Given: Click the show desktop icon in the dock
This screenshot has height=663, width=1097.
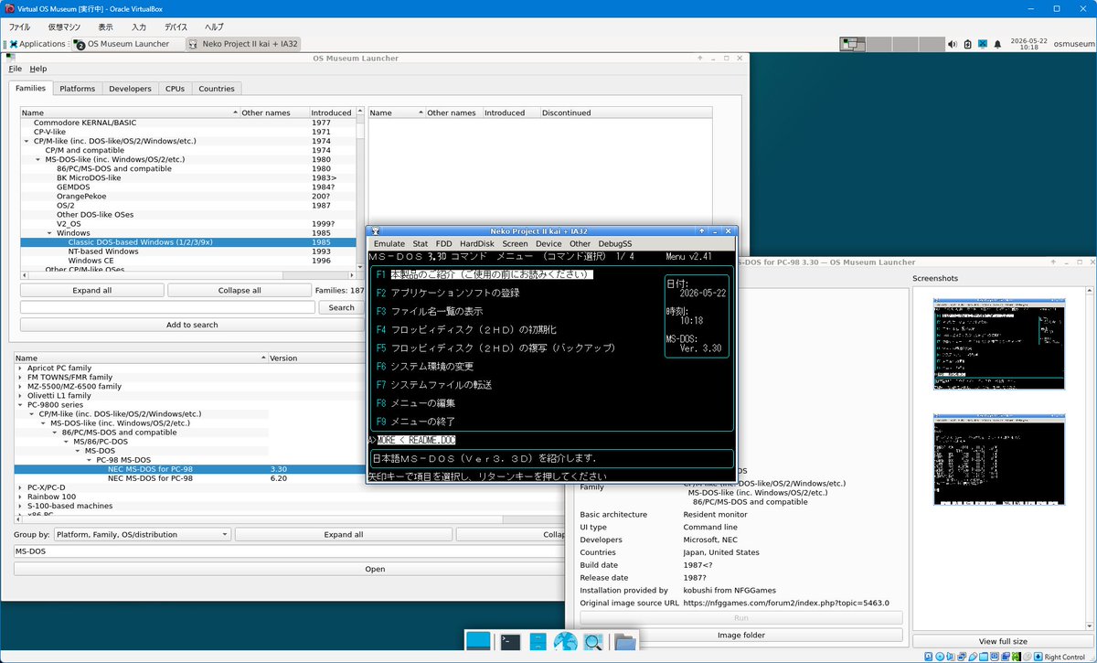Looking at the screenshot, I should 478,642.
